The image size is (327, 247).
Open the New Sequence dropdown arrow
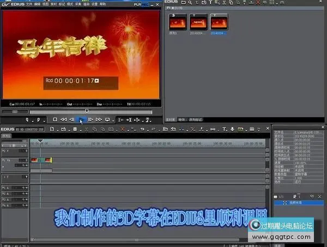click(57, 131)
